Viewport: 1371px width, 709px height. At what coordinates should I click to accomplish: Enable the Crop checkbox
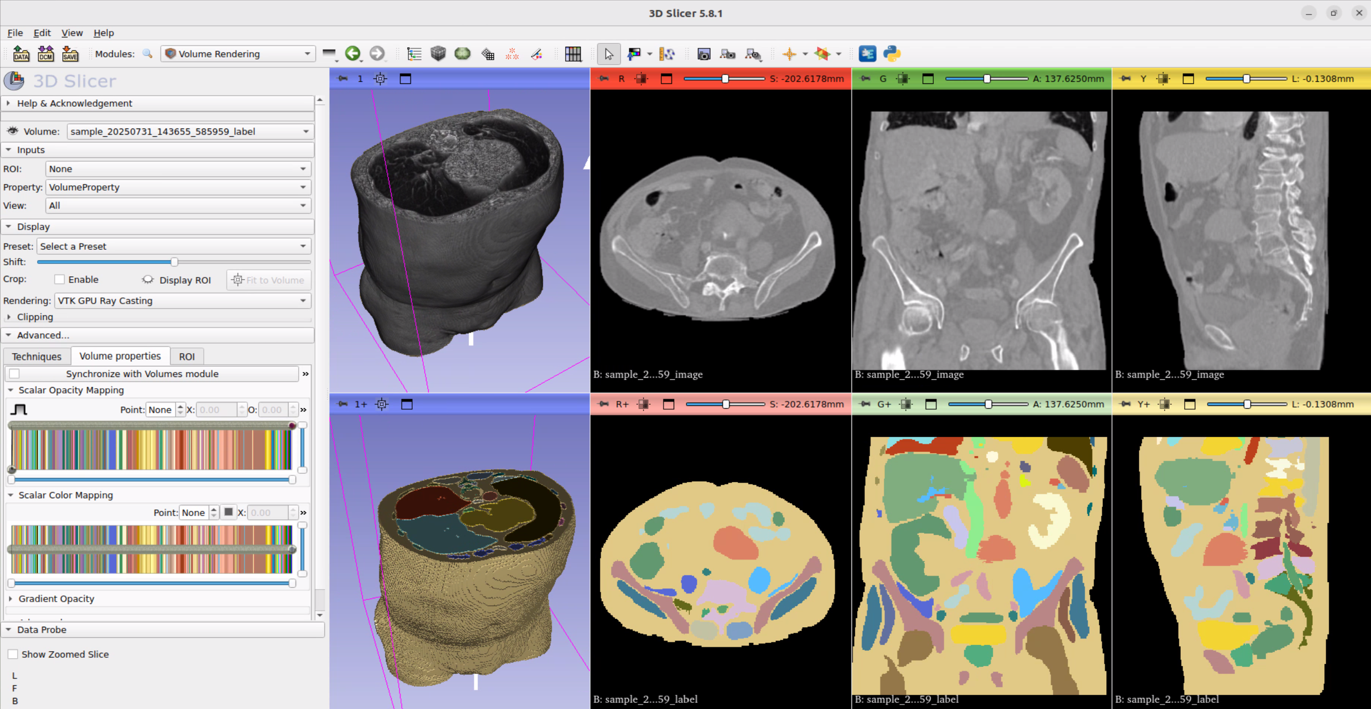click(x=60, y=279)
